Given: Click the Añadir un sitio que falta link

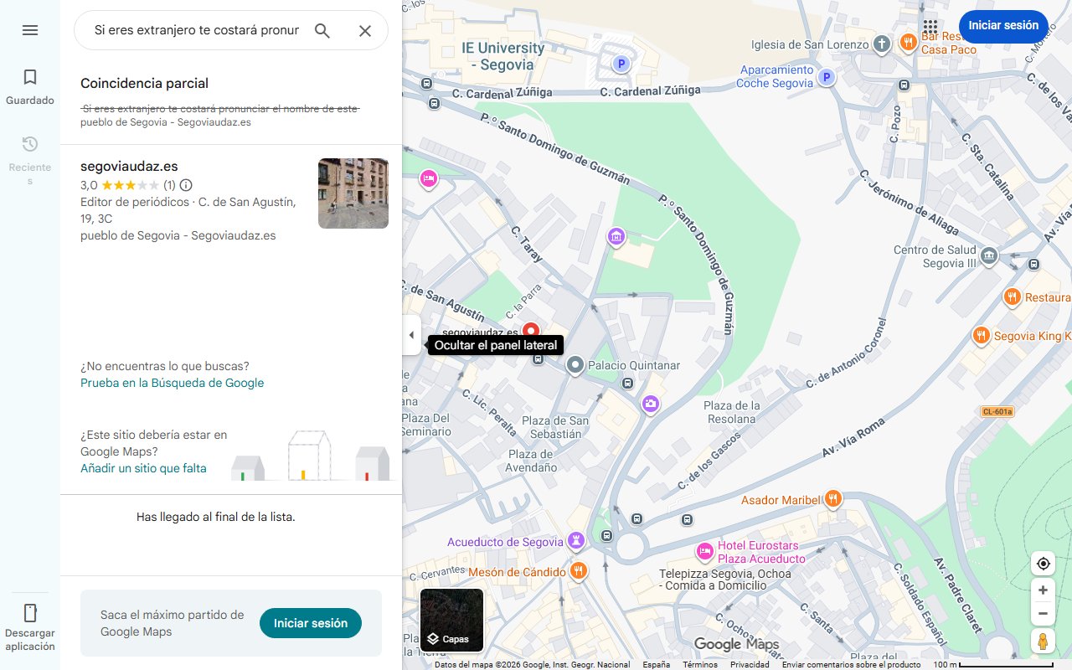Looking at the screenshot, I should (143, 468).
